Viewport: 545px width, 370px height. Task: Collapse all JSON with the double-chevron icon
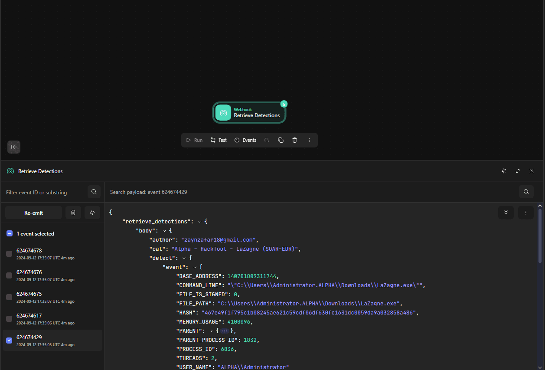[x=506, y=212]
